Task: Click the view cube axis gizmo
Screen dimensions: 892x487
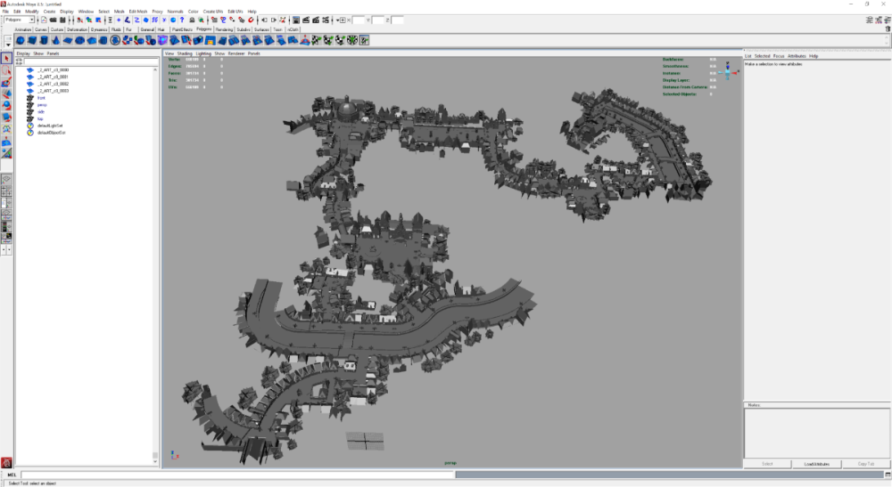Action: [727, 71]
